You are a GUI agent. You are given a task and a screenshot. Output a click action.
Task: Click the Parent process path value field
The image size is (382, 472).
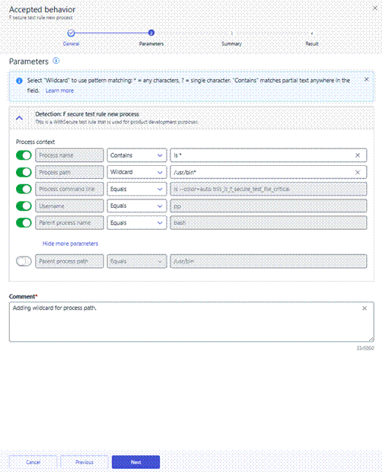pyautogui.click(x=269, y=261)
